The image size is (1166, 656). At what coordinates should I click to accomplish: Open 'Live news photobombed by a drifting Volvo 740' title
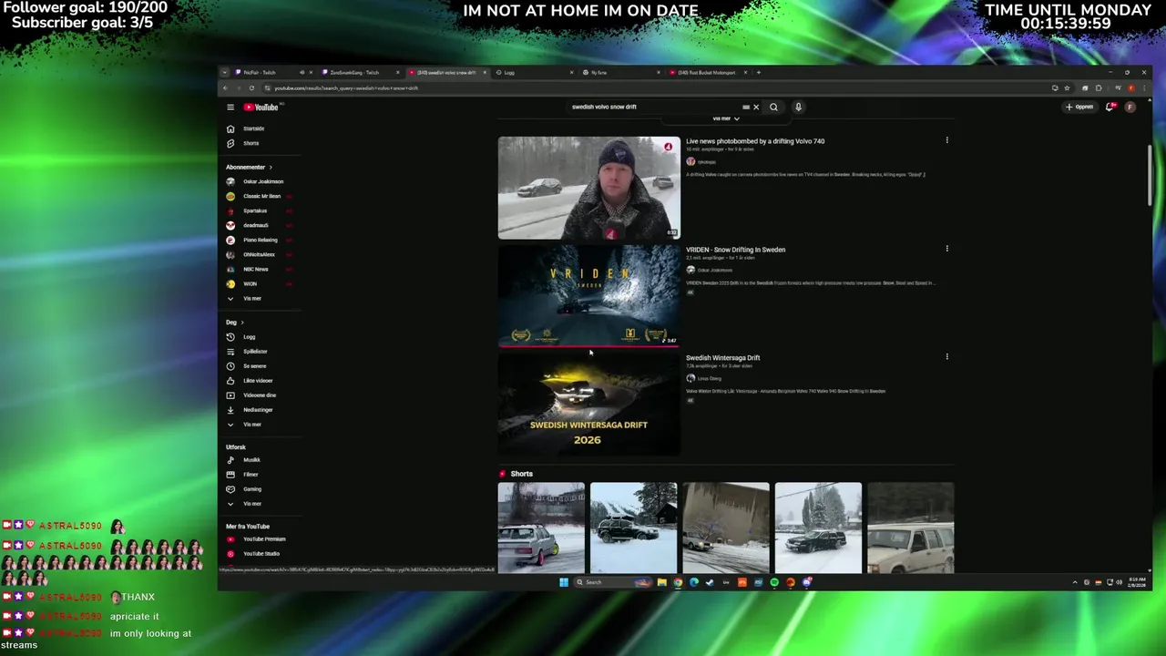tap(755, 141)
